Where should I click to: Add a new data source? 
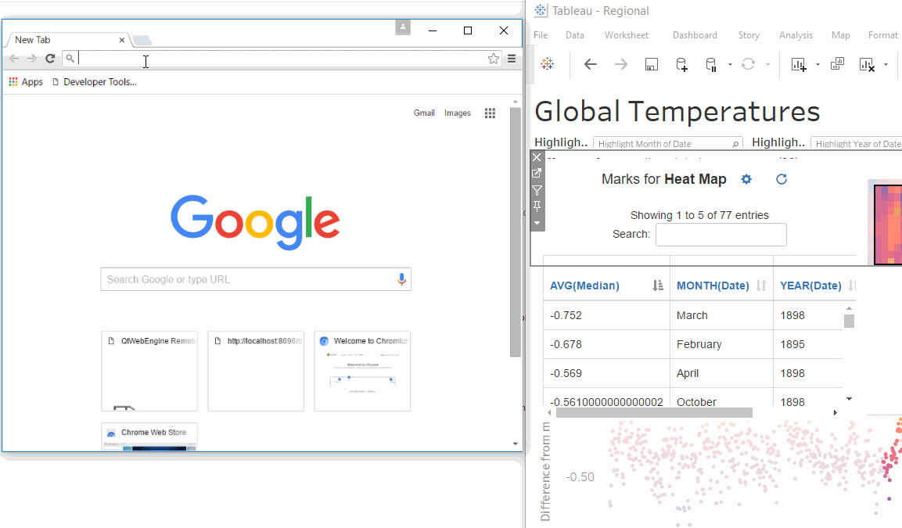681,64
